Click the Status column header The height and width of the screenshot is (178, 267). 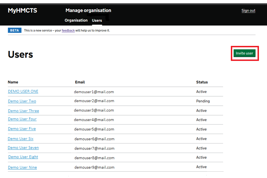coord(202,82)
